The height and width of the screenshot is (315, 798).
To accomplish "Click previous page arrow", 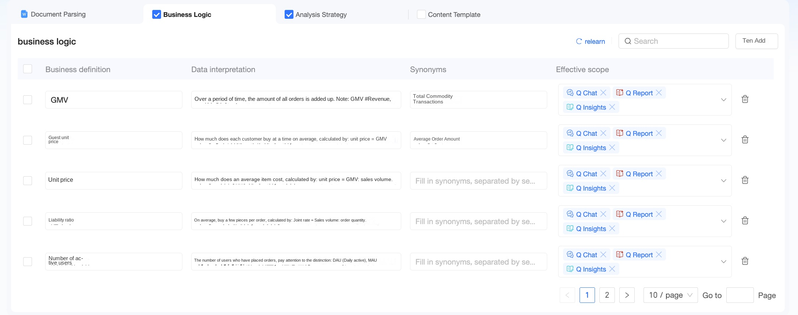I will coord(567,295).
